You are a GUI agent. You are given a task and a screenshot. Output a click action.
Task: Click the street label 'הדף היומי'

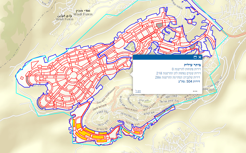(x=103, y=122)
